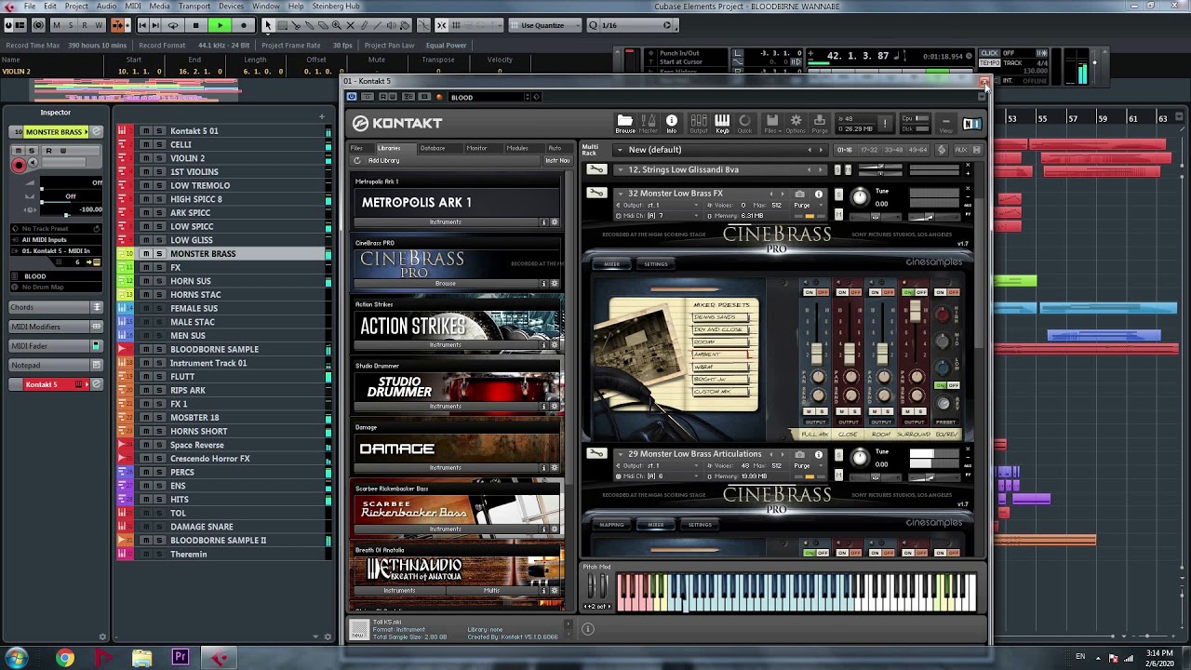Open Chrome from the Windows taskbar
This screenshot has height=670, width=1191.
coord(65,658)
